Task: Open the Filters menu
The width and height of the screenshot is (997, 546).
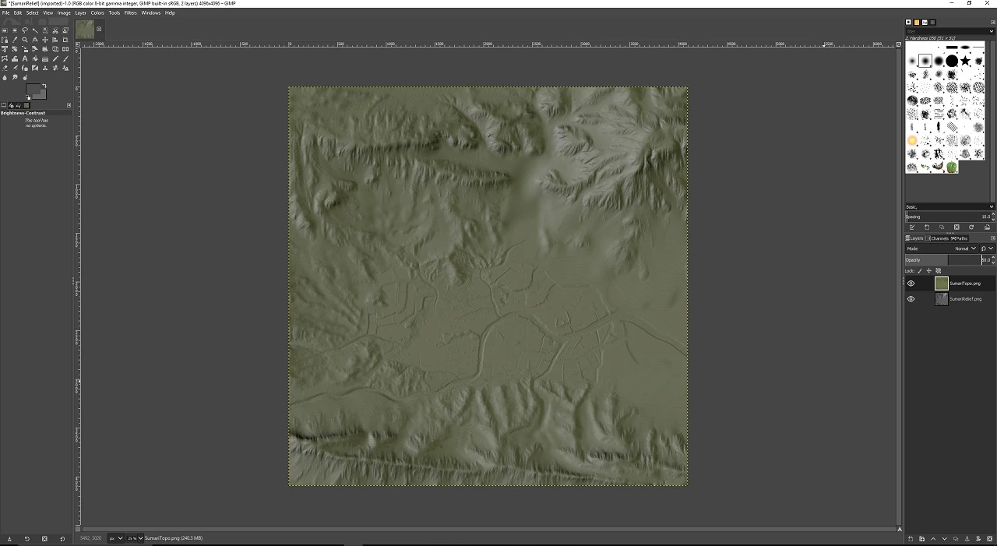Action: (131, 12)
